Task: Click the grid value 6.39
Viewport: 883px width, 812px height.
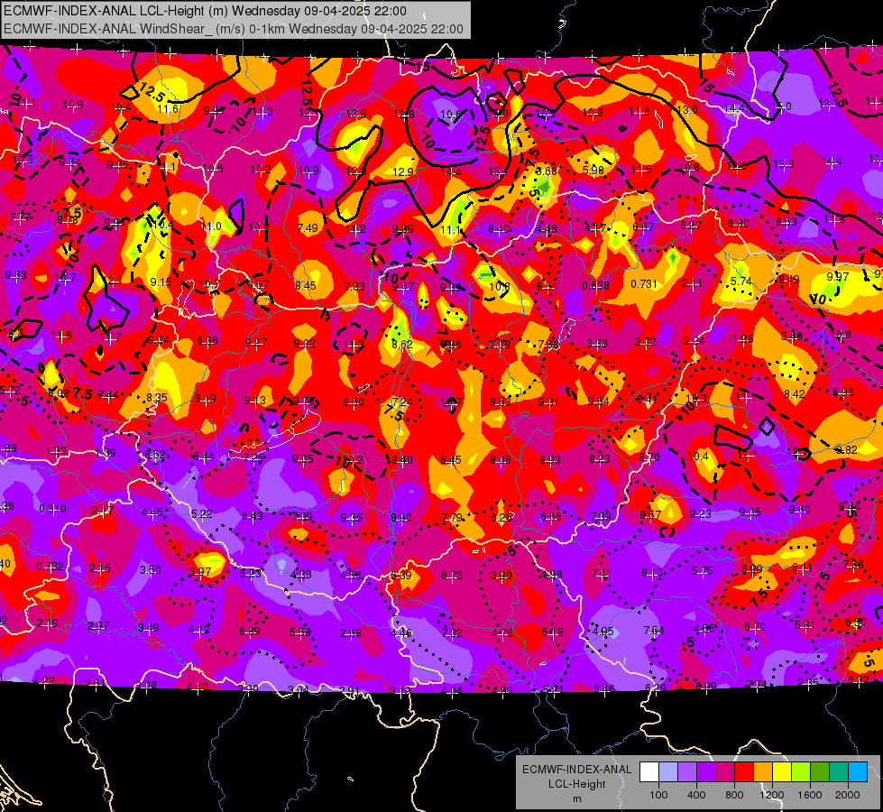Action: pyautogui.click(x=401, y=576)
